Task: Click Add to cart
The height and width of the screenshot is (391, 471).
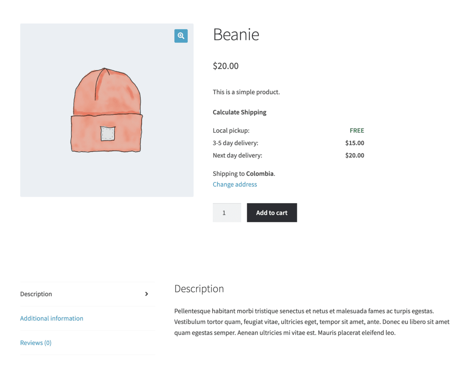Action: point(272,213)
